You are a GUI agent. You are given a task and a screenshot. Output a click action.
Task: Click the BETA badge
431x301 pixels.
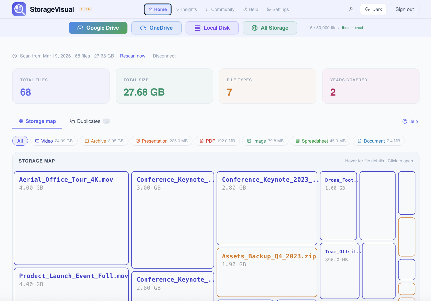click(x=85, y=9)
